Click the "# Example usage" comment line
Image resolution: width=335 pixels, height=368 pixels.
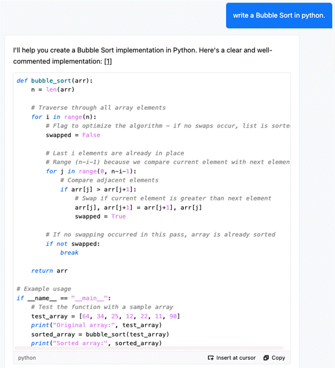[x=44, y=289]
